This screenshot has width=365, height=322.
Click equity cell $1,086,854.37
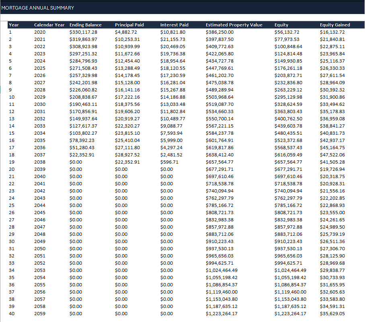[290, 284]
